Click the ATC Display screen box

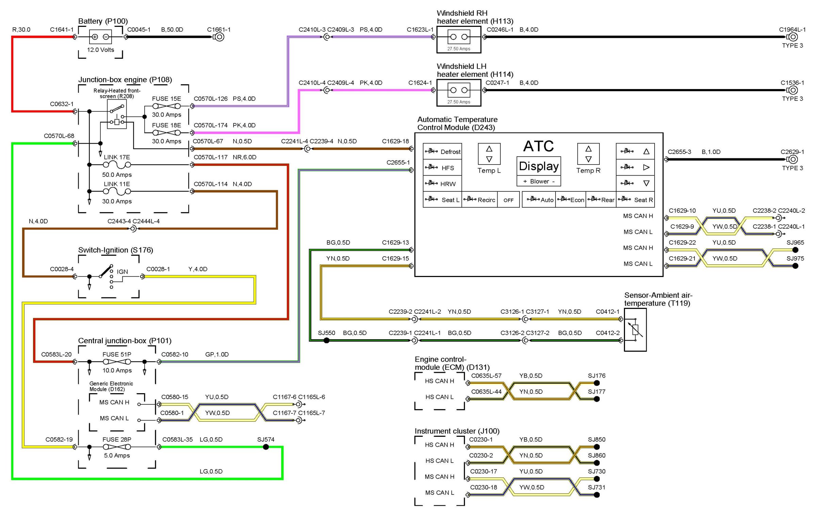(539, 166)
